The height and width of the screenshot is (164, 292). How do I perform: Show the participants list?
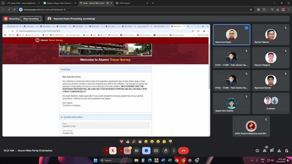tap(265, 151)
